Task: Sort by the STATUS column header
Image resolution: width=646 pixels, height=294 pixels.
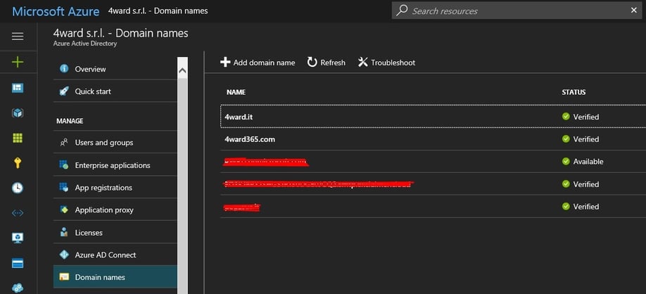Action: 574,92
